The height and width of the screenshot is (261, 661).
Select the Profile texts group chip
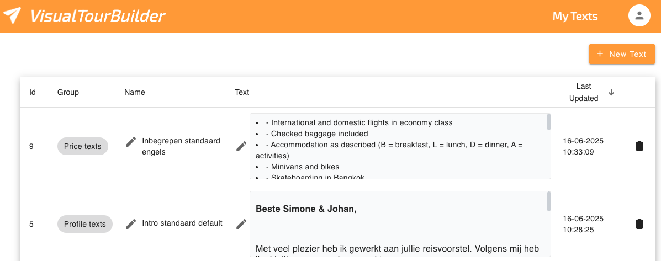tap(84, 224)
